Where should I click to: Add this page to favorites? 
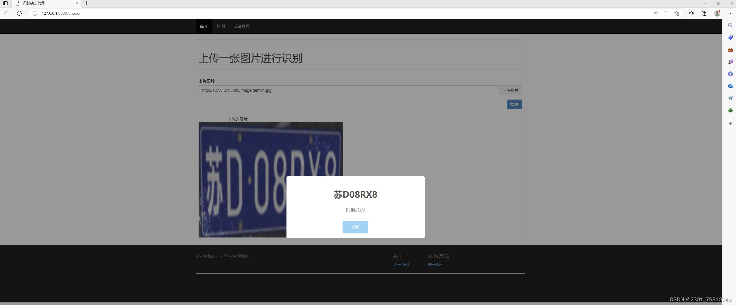pyautogui.click(x=676, y=13)
